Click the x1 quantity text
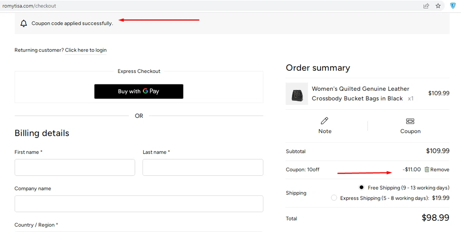Viewport: 461px width, 232px height. click(x=411, y=99)
